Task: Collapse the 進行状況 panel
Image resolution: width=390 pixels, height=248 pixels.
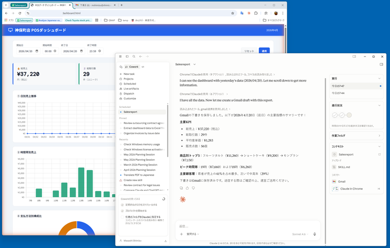Action: (379, 105)
